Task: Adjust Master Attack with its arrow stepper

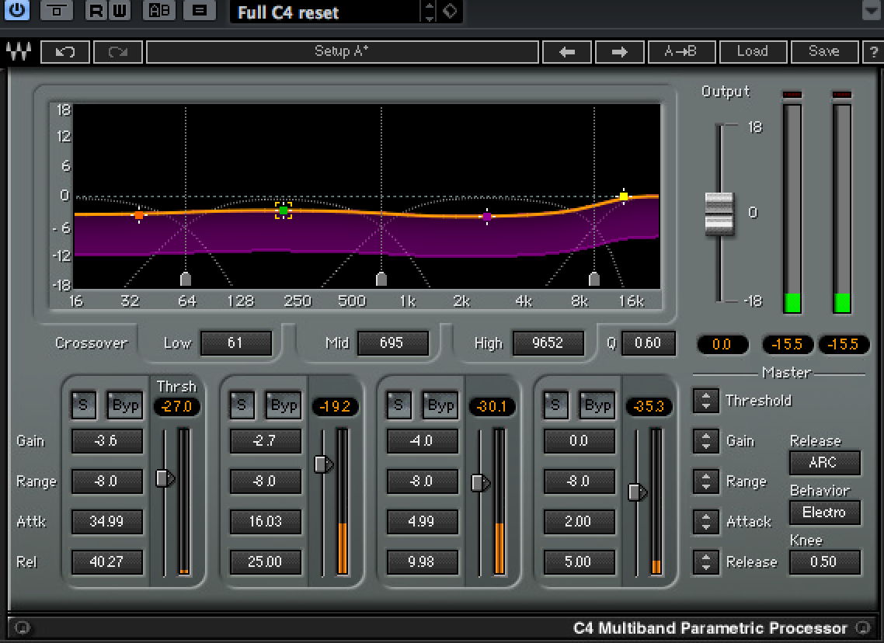Action: (706, 521)
